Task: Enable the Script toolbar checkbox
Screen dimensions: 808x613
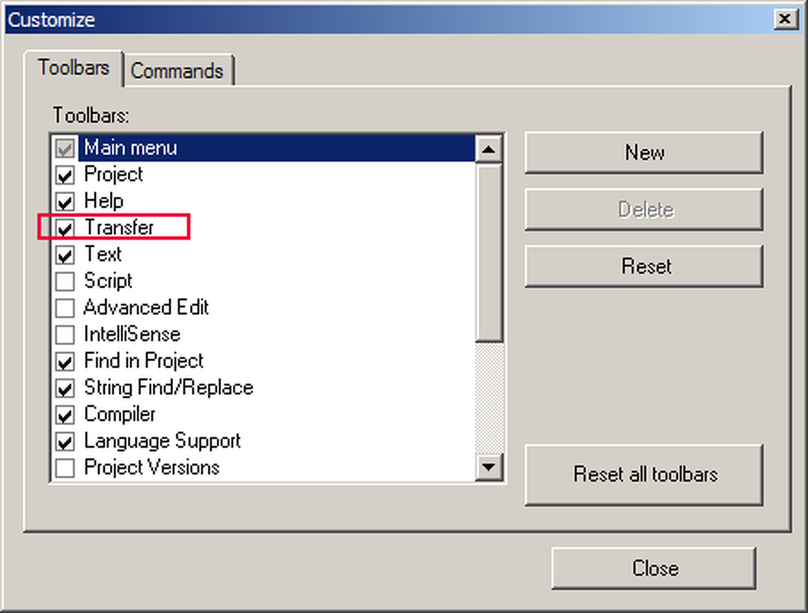Action: [65, 281]
